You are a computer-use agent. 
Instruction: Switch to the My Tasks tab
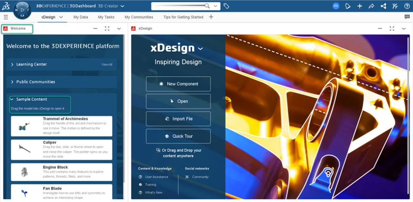point(106,17)
